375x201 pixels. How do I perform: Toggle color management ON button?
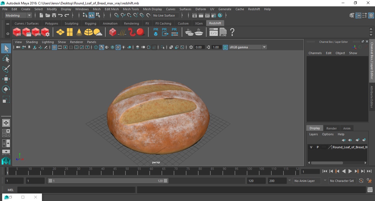[x=225, y=47]
